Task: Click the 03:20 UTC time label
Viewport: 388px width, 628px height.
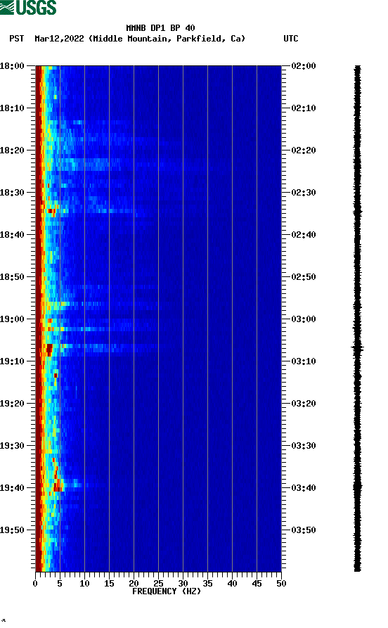Action: click(304, 404)
